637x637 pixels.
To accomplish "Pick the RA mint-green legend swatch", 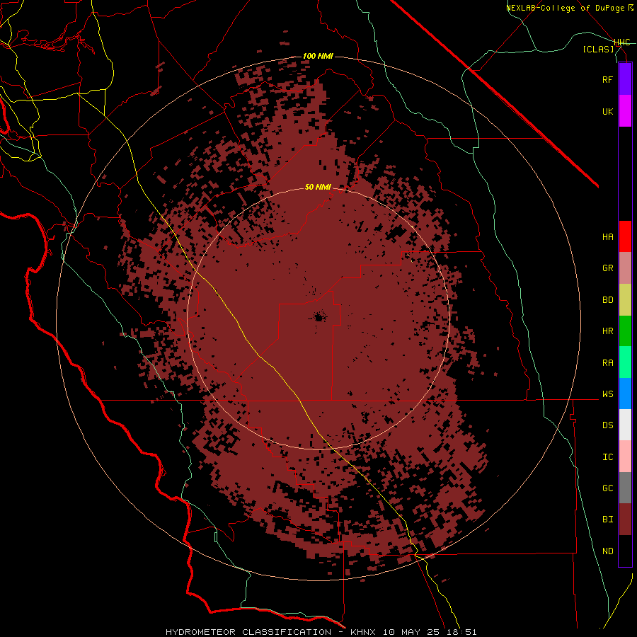I will click(x=625, y=362).
